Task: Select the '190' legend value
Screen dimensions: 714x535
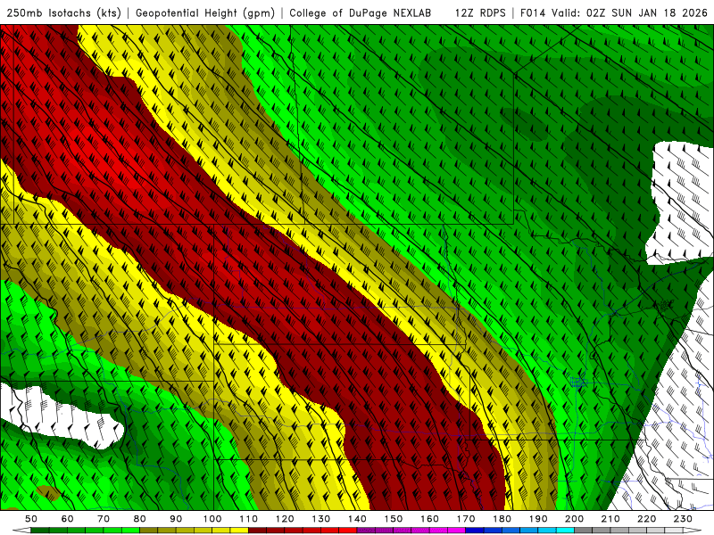Action: point(538,519)
